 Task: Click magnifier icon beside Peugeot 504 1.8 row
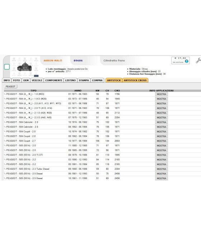(x=5, y=94)
